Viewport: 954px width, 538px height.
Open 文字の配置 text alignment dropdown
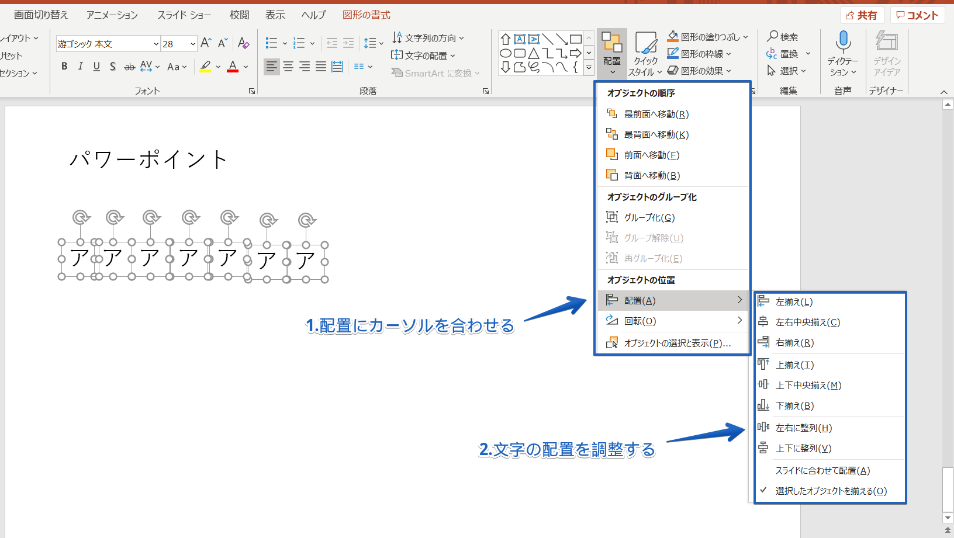(423, 55)
